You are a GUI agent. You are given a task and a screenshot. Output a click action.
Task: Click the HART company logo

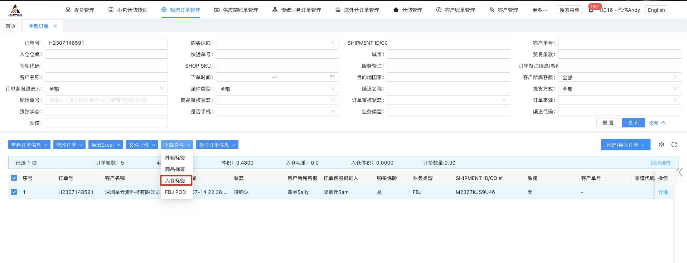click(15, 10)
